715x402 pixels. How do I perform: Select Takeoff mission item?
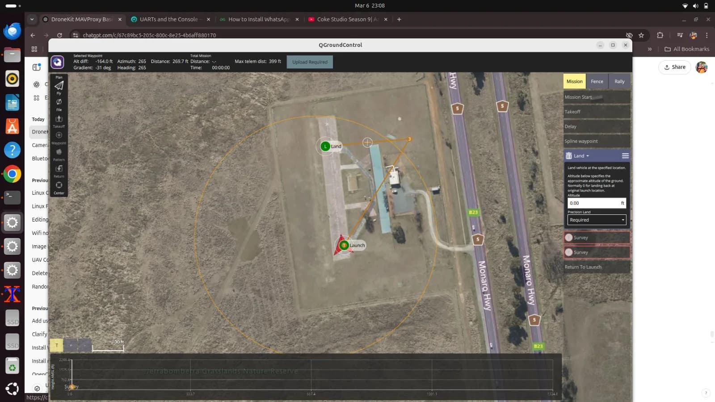tap(597, 112)
